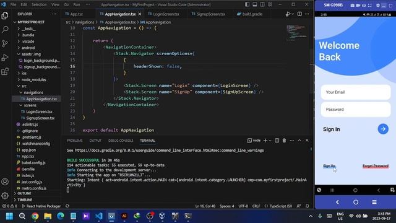396x223 pixels.
Task: Kill terminal with the trash icon
Action: pos(284,141)
